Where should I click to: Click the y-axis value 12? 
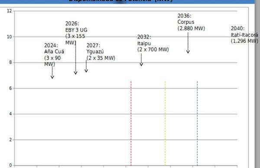(10, 11)
